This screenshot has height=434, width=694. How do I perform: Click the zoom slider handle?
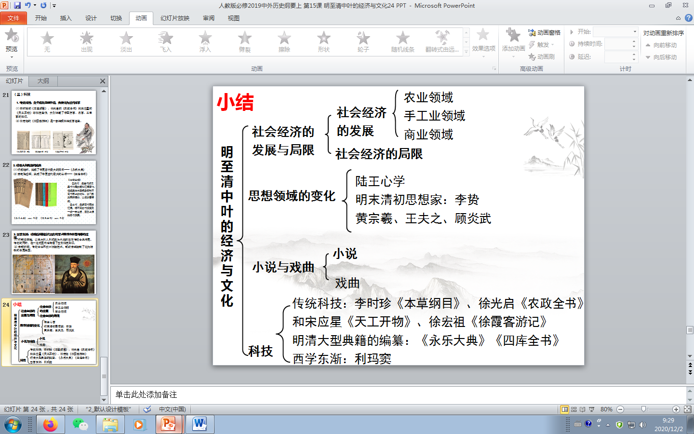643,409
